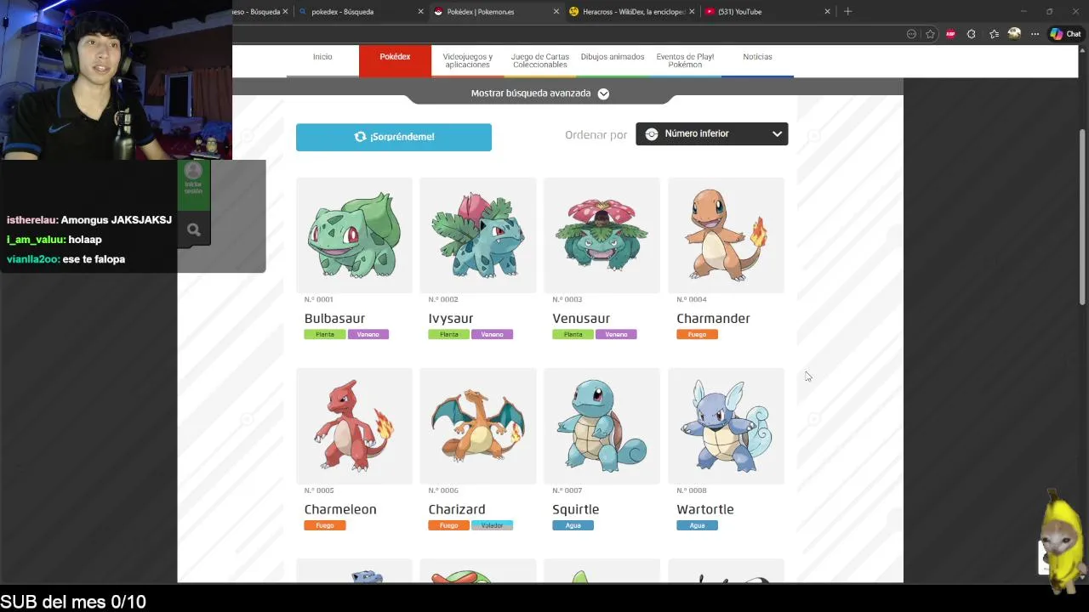Viewport: 1089px width, 612px height.
Task: Click the magnifier search icon in sidebar
Action: [193, 229]
